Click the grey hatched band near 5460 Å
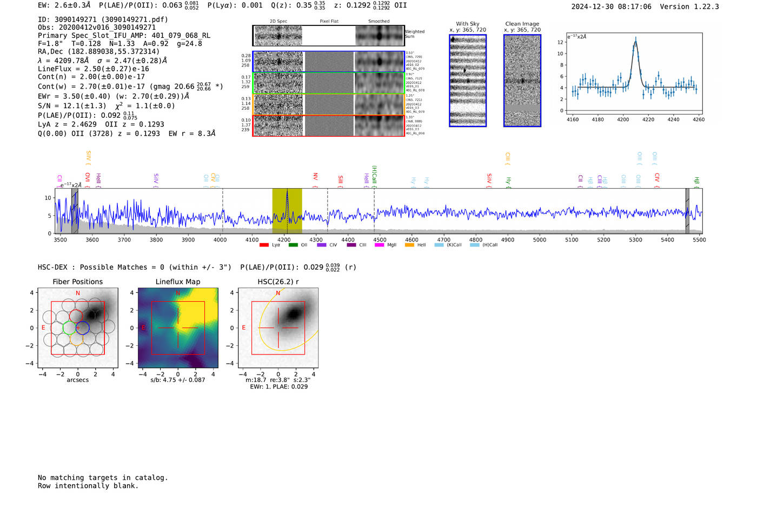The image size is (757, 515). (x=687, y=211)
